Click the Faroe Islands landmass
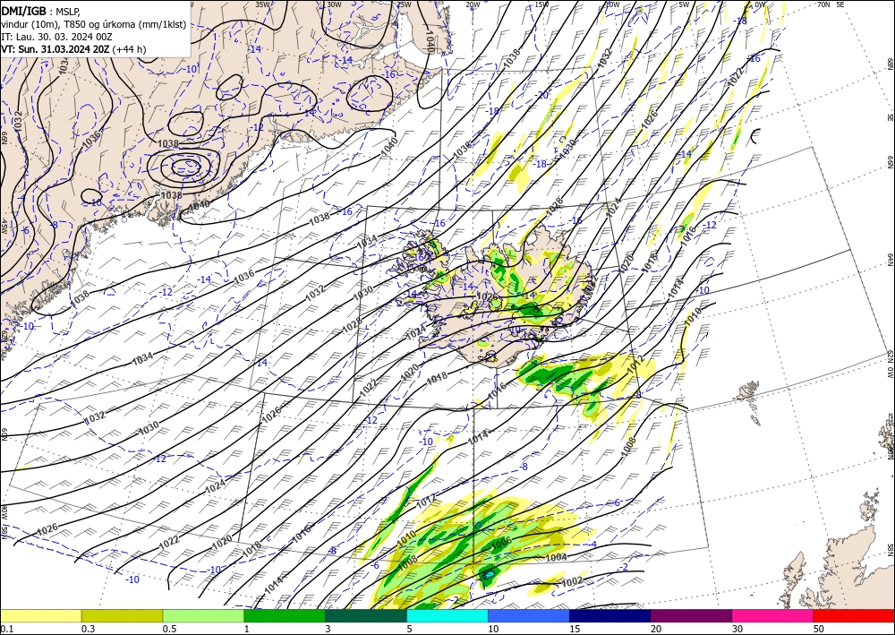 pyautogui.click(x=749, y=393)
